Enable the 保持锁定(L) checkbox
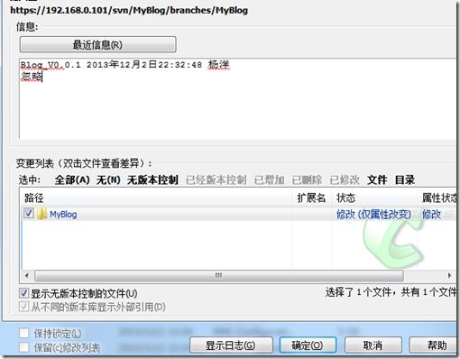 point(23,333)
